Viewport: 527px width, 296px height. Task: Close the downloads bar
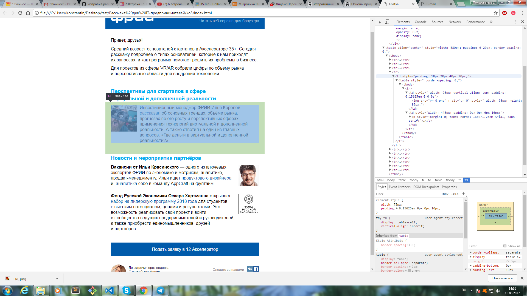pyautogui.click(x=522, y=278)
